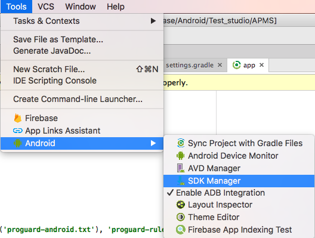Open the Window menu
This screenshot has height=238, width=315.
point(81,7)
